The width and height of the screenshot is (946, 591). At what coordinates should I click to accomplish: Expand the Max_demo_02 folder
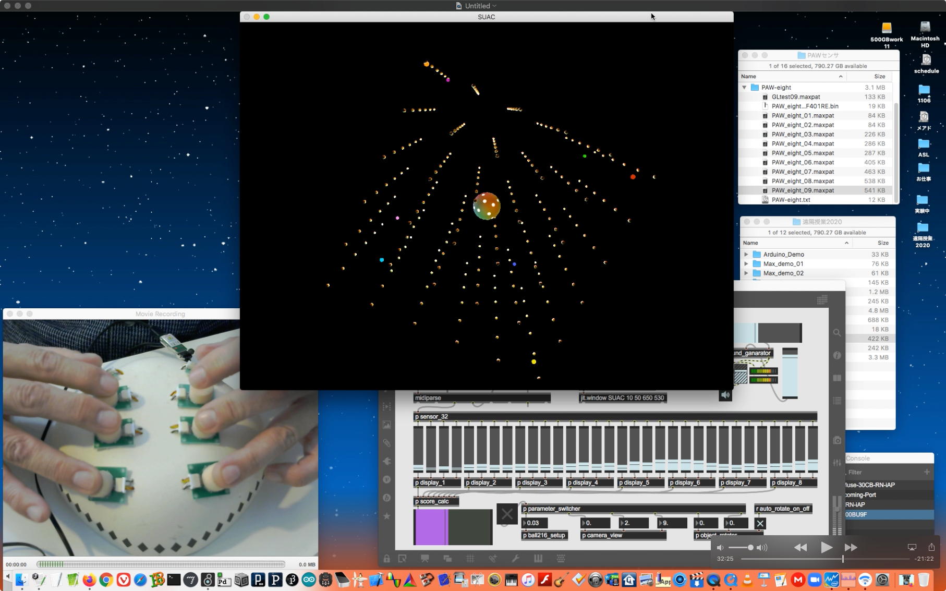(x=746, y=273)
